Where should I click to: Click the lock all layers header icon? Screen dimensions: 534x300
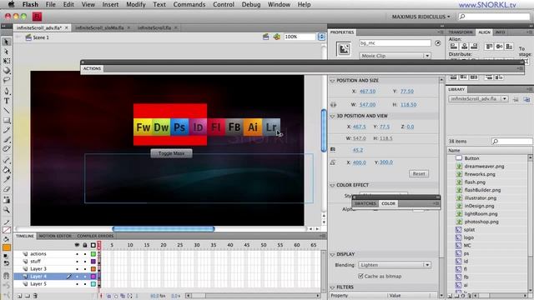tap(85, 245)
